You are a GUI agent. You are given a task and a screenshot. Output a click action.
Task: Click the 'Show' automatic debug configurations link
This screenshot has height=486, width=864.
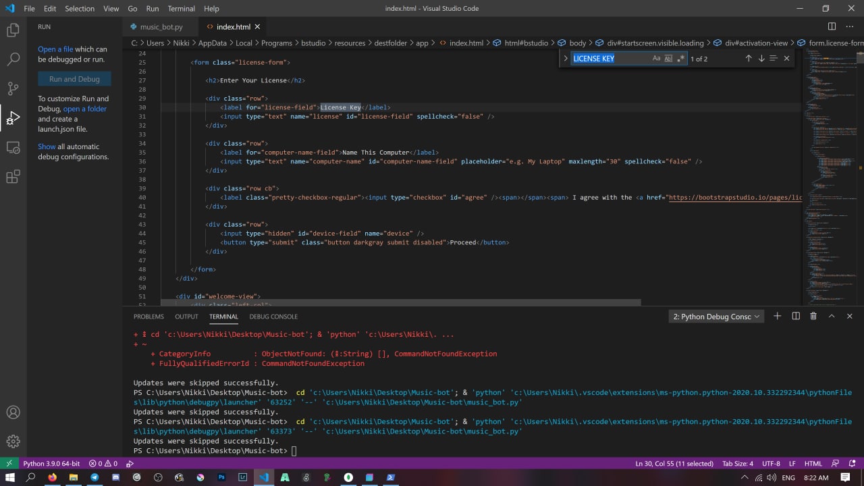click(47, 146)
